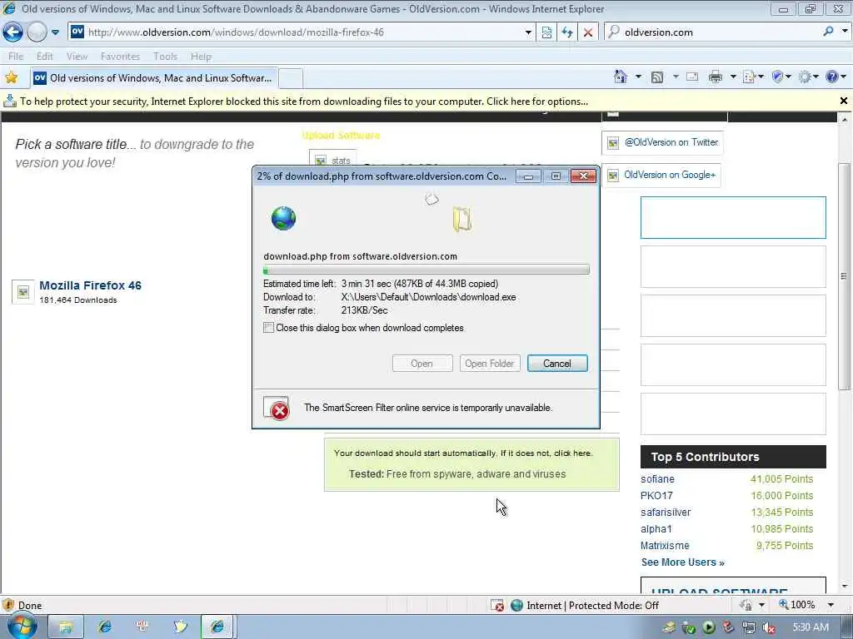Click the Stop loading red X icon
The width and height of the screenshot is (853, 639).
click(588, 32)
